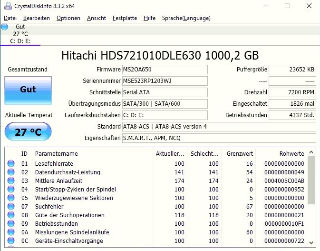Click the Rohwerte column header

point(281,154)
